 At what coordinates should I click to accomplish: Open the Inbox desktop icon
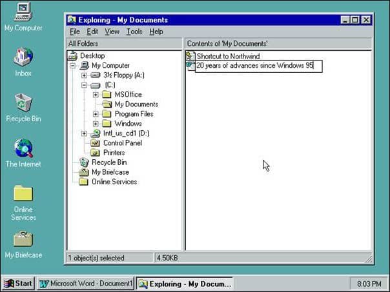click(23, 57)
